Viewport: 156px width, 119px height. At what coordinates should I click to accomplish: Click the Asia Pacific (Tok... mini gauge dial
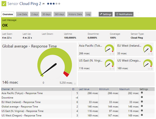[x=109, y=48]
